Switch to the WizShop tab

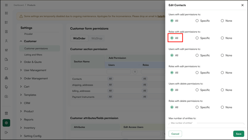pyautogui.click(x=97, y=38)
